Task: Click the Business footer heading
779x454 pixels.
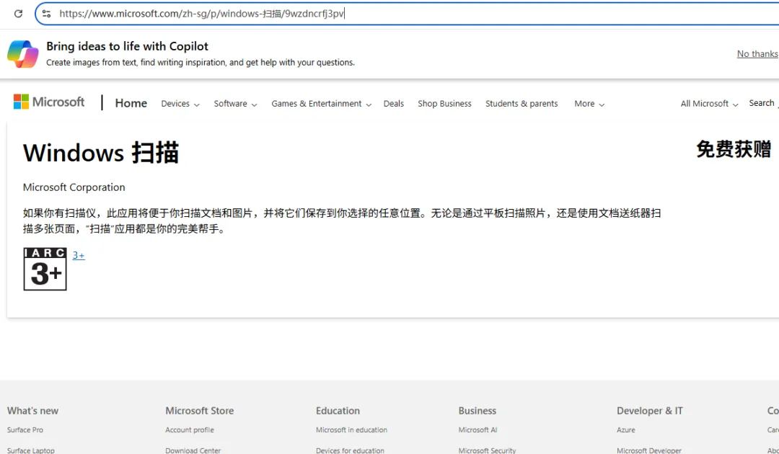Action: tap(477, 411)
